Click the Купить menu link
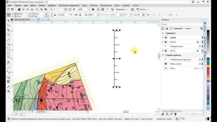Screen dimensions: 217x122 (x=136, y=5)
